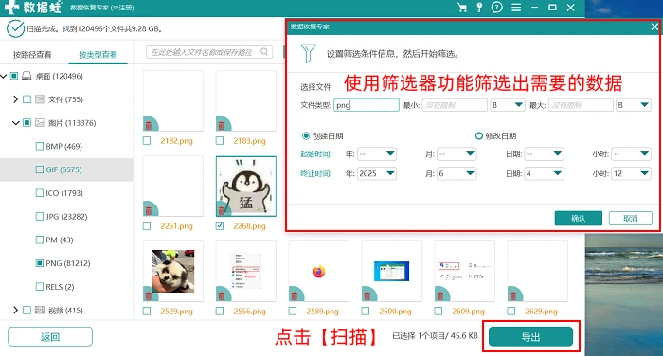Viewport: 663px width, 356px height.
Task: Click the minimum size input field
Action: coord(455,105)
